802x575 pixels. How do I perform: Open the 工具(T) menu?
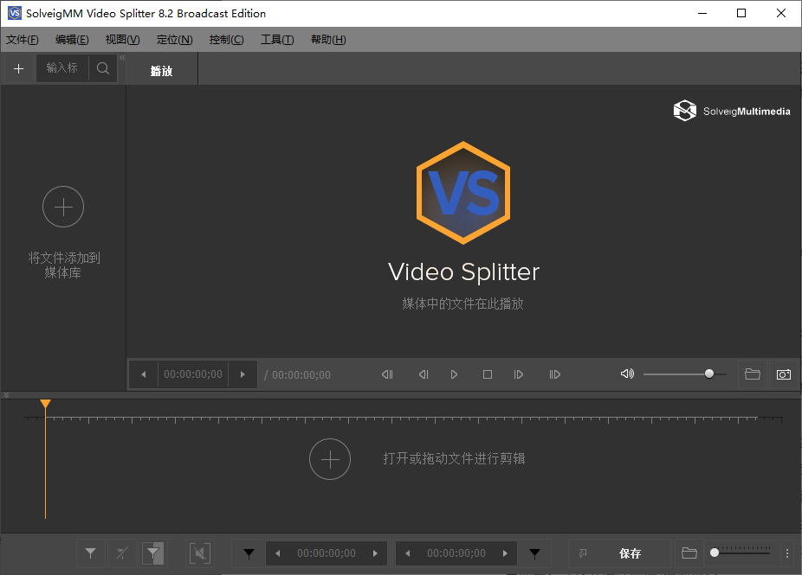[x=277, y=40]
